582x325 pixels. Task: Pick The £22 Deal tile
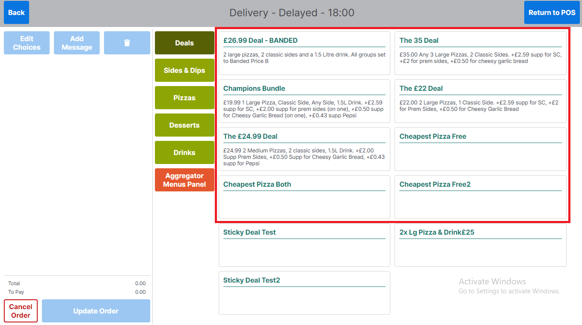pos(480,101)
